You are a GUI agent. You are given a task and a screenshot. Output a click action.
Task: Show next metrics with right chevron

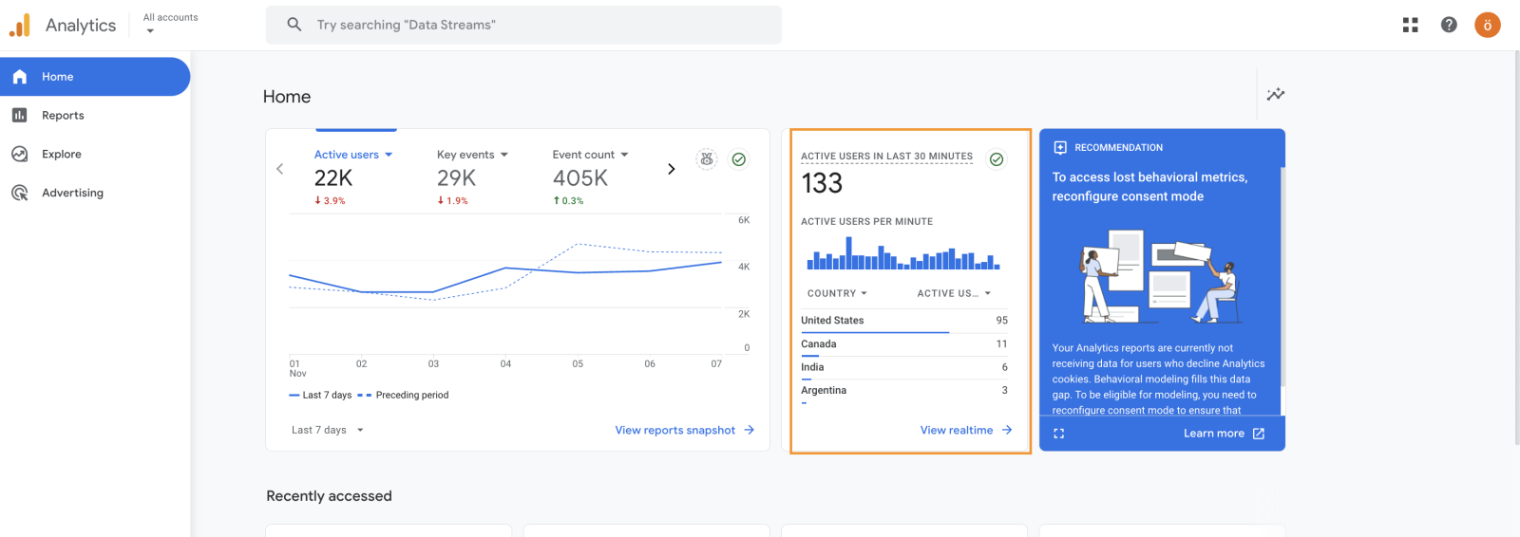click(x=671, y=169)
